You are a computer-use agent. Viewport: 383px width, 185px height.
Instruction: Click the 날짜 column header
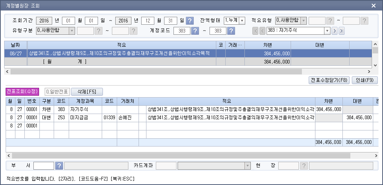pos(16,45)
